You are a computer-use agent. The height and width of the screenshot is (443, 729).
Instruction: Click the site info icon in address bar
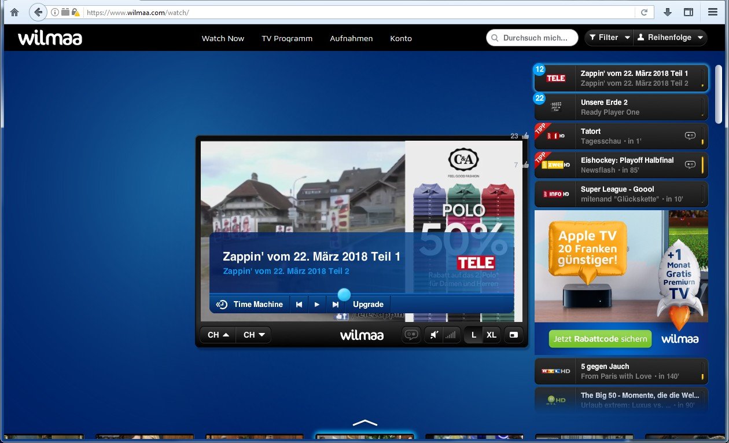coord(55,12)
